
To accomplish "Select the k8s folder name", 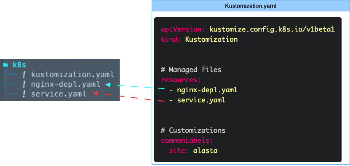I will pos(19,65).
